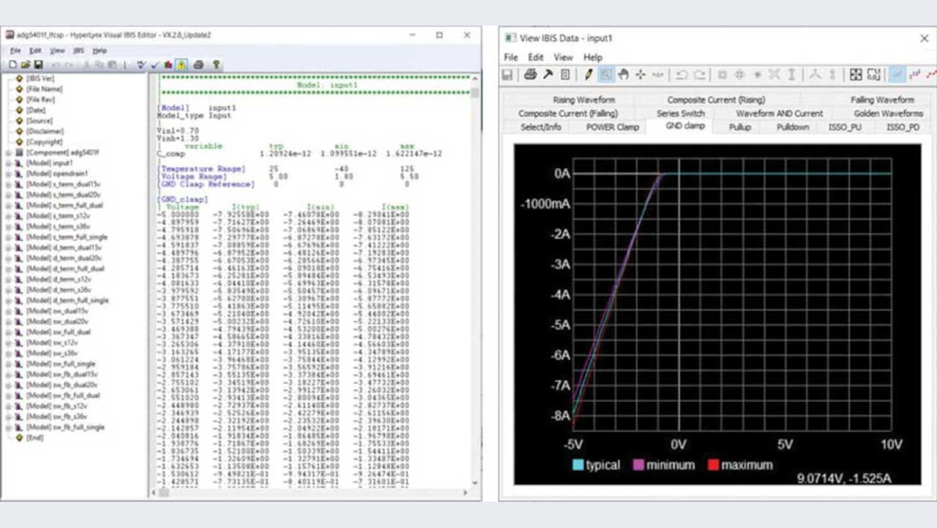
Task: Open file with the folder toolbar icon
Action: tap(24, 64)
